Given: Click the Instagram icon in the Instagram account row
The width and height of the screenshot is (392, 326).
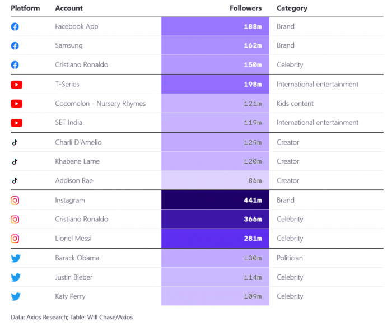Looking at the screenshot, I should tap(15, 200).
